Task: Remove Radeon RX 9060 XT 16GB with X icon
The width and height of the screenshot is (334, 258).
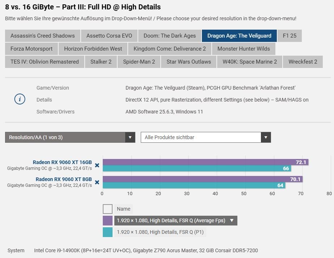Action: (x=97, y=165)
